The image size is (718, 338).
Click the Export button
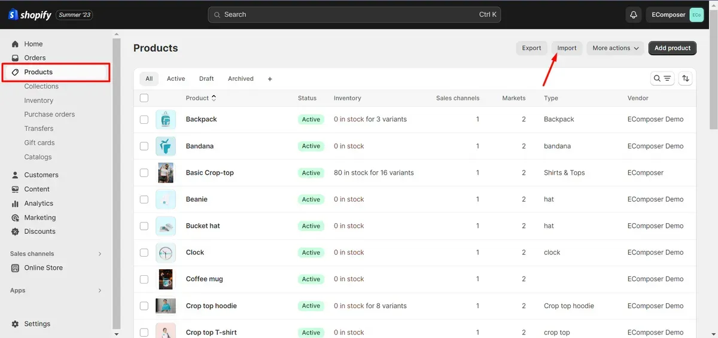pos(531,48)
